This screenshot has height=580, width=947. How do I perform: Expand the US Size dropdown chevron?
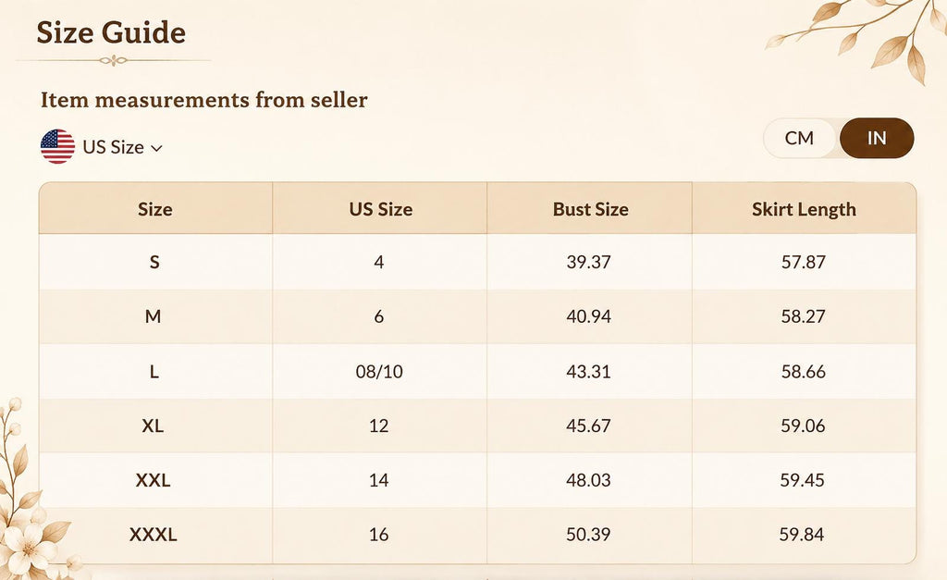(156, 148)
